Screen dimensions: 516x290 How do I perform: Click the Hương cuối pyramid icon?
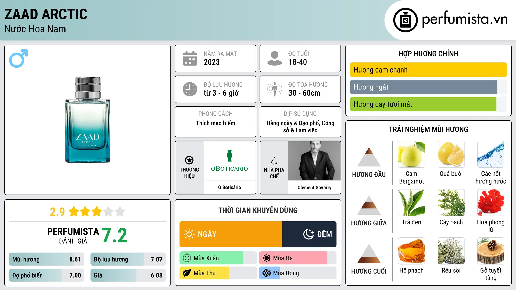tap(369, 253)
